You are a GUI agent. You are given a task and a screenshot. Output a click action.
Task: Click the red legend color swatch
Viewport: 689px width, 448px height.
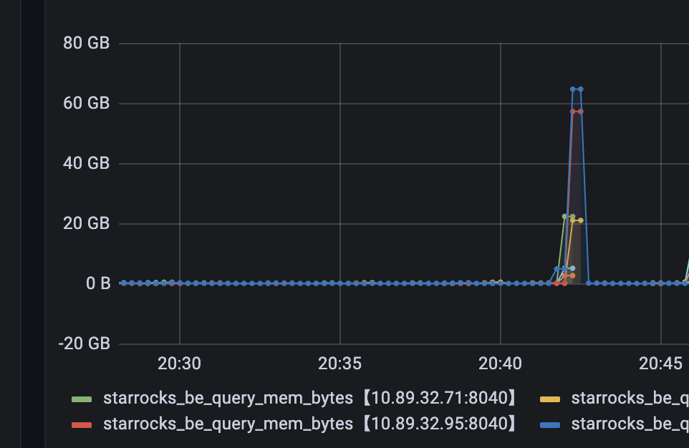click(x=82, y=424)
